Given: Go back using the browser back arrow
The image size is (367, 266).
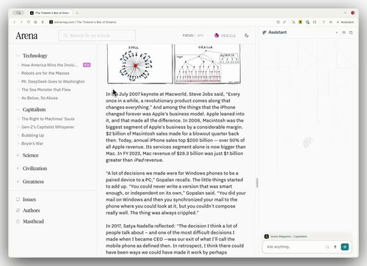Looking at the screenshot, I should [15, 22].
